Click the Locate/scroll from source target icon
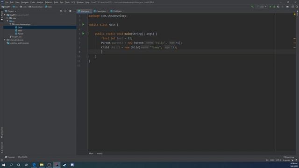Image resolution: width=299 pixels, height=168 pixels. [61, 11]
